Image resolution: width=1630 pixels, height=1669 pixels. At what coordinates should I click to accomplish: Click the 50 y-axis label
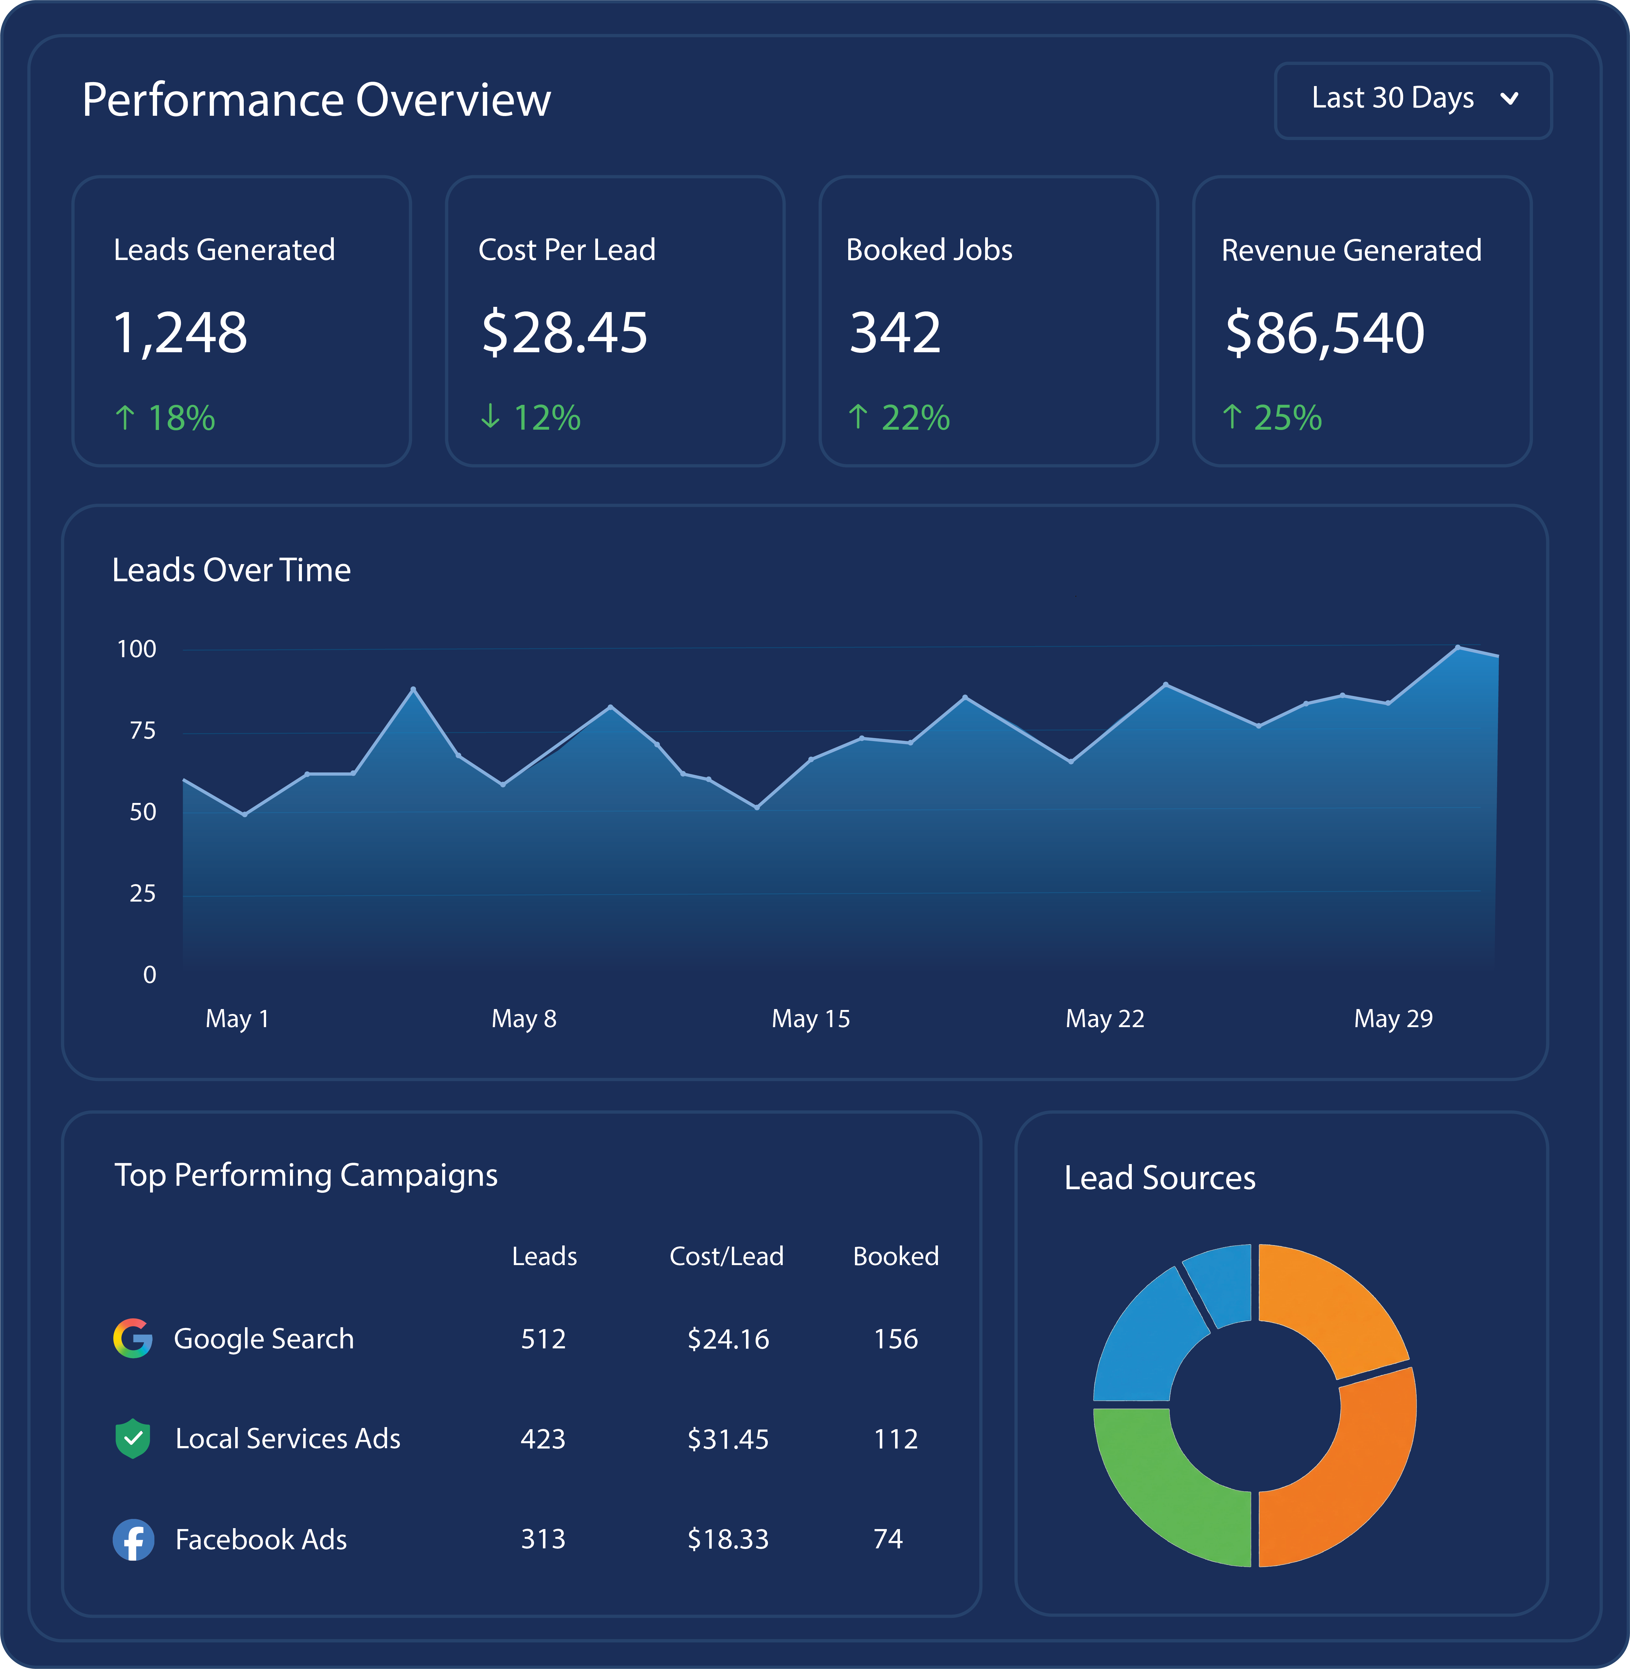pos(143,812)
